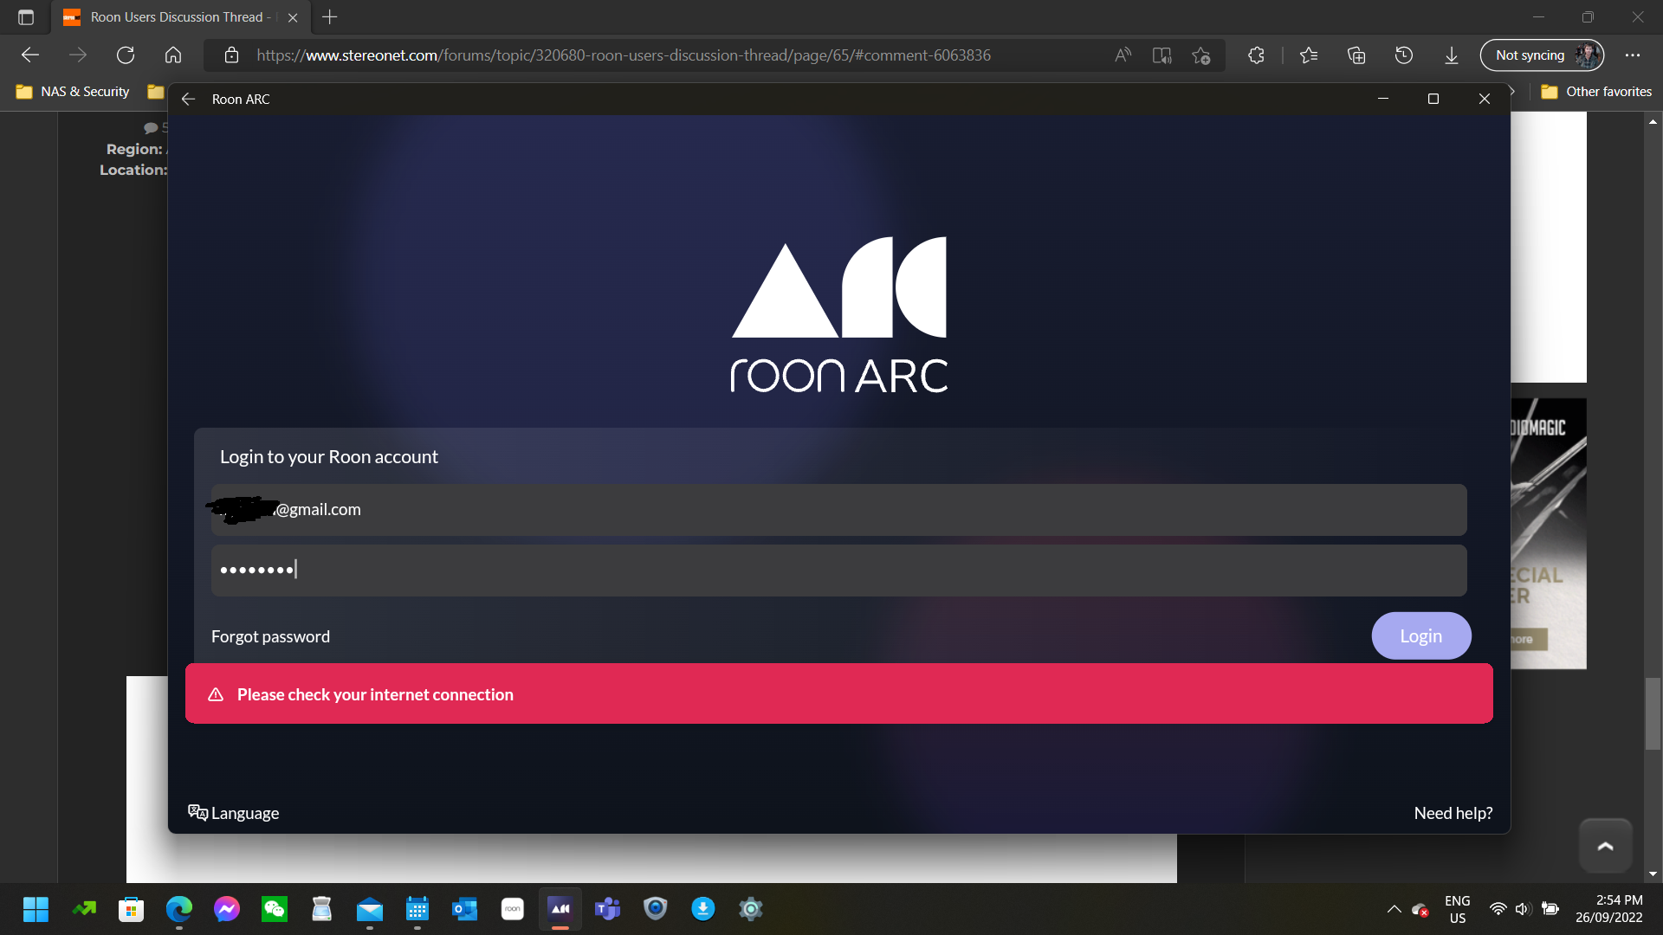The width and height of the screenshot is (1663, 935).
Task: Click the Login button in Roon ARC
Action: click(1420, 636)
